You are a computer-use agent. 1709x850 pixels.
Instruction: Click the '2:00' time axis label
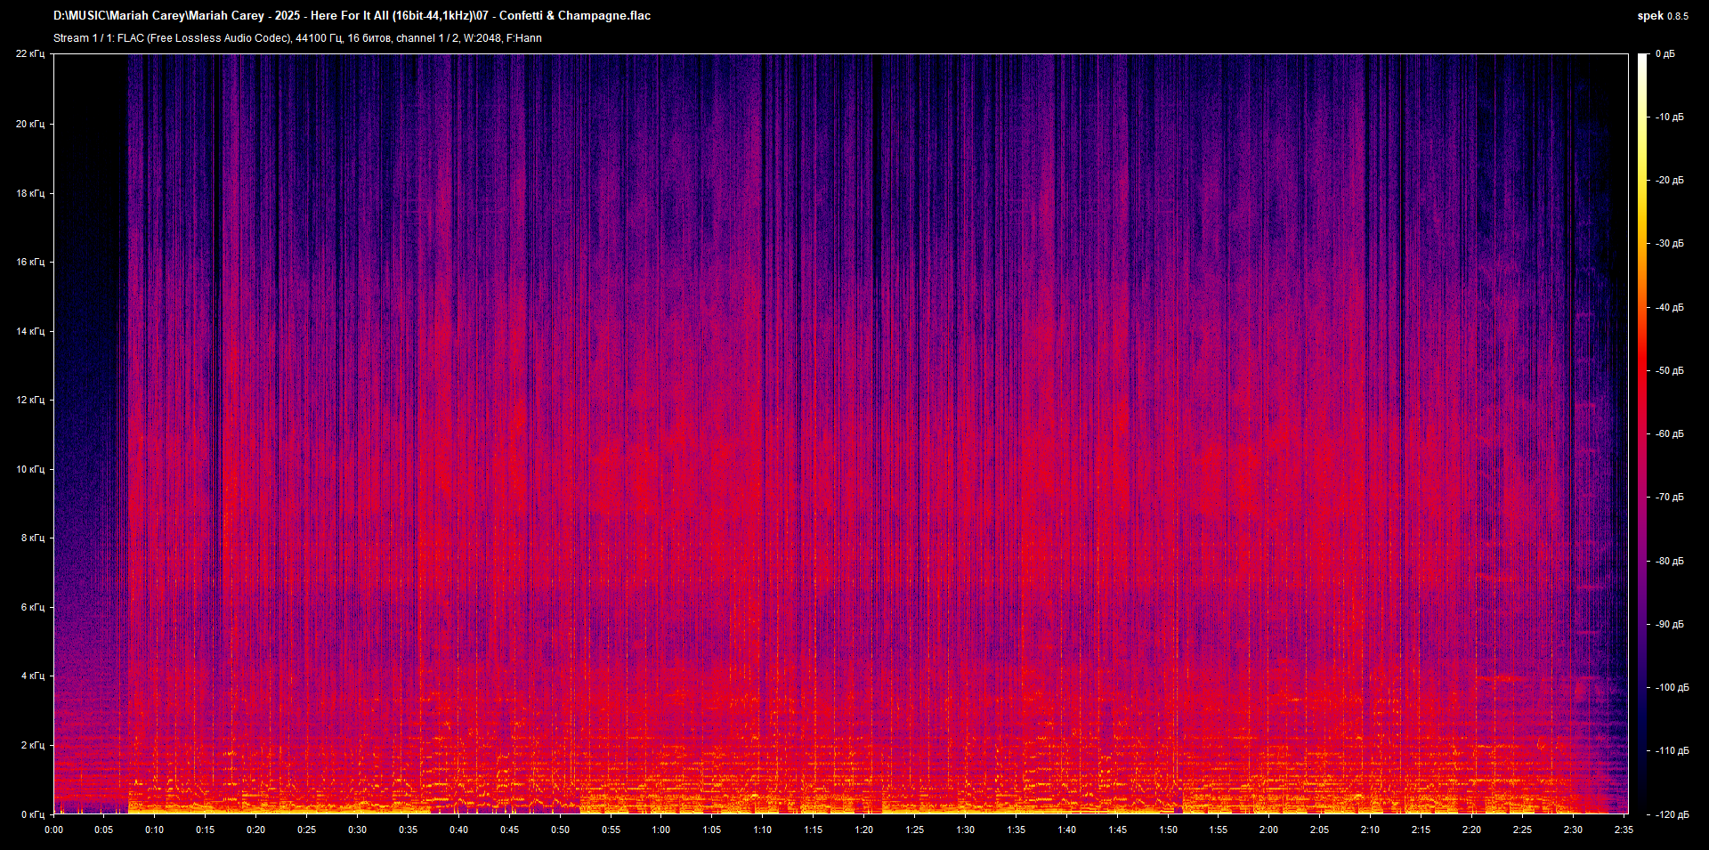click(x=1269, y=830)
